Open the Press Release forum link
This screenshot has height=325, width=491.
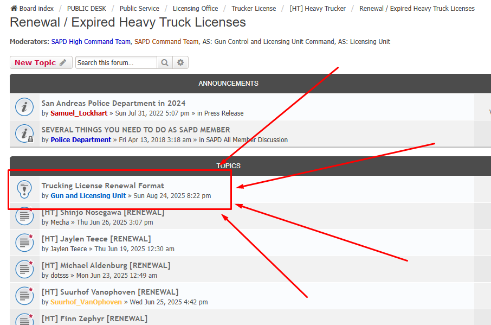(x=224, y=113)
